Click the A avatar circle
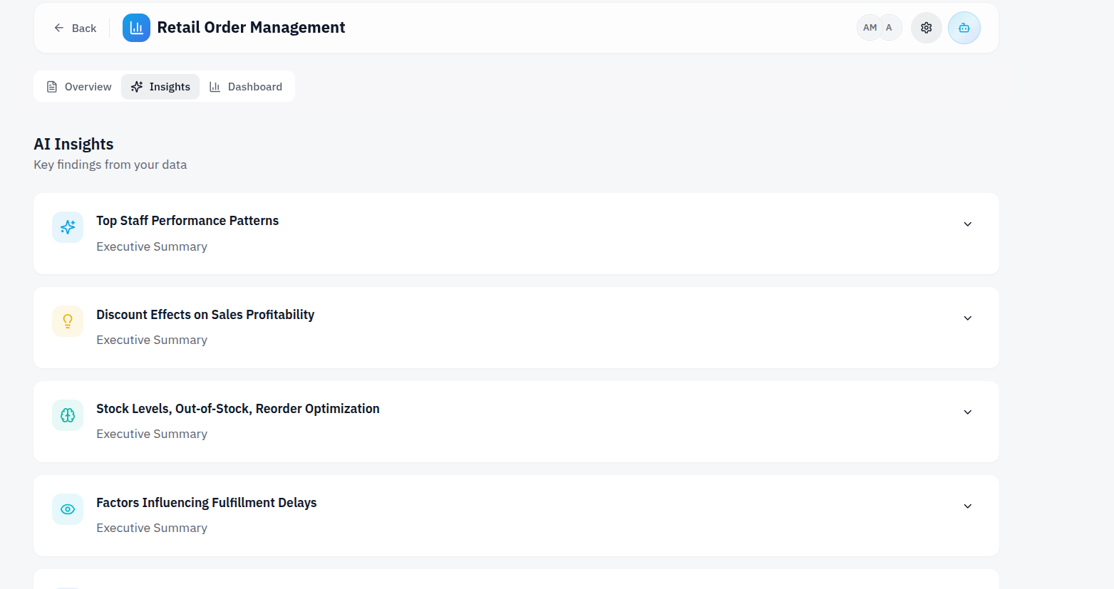 889,27
